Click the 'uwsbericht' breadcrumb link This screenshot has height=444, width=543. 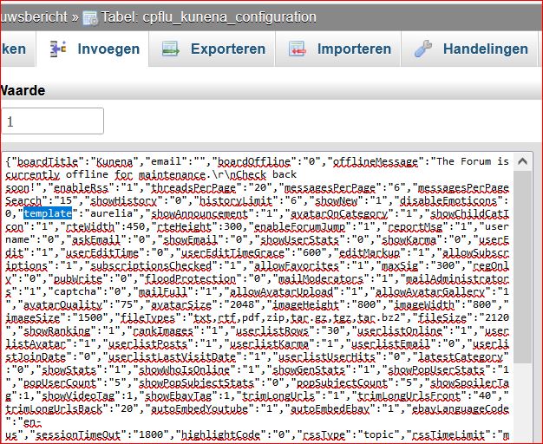click(33, 17)
